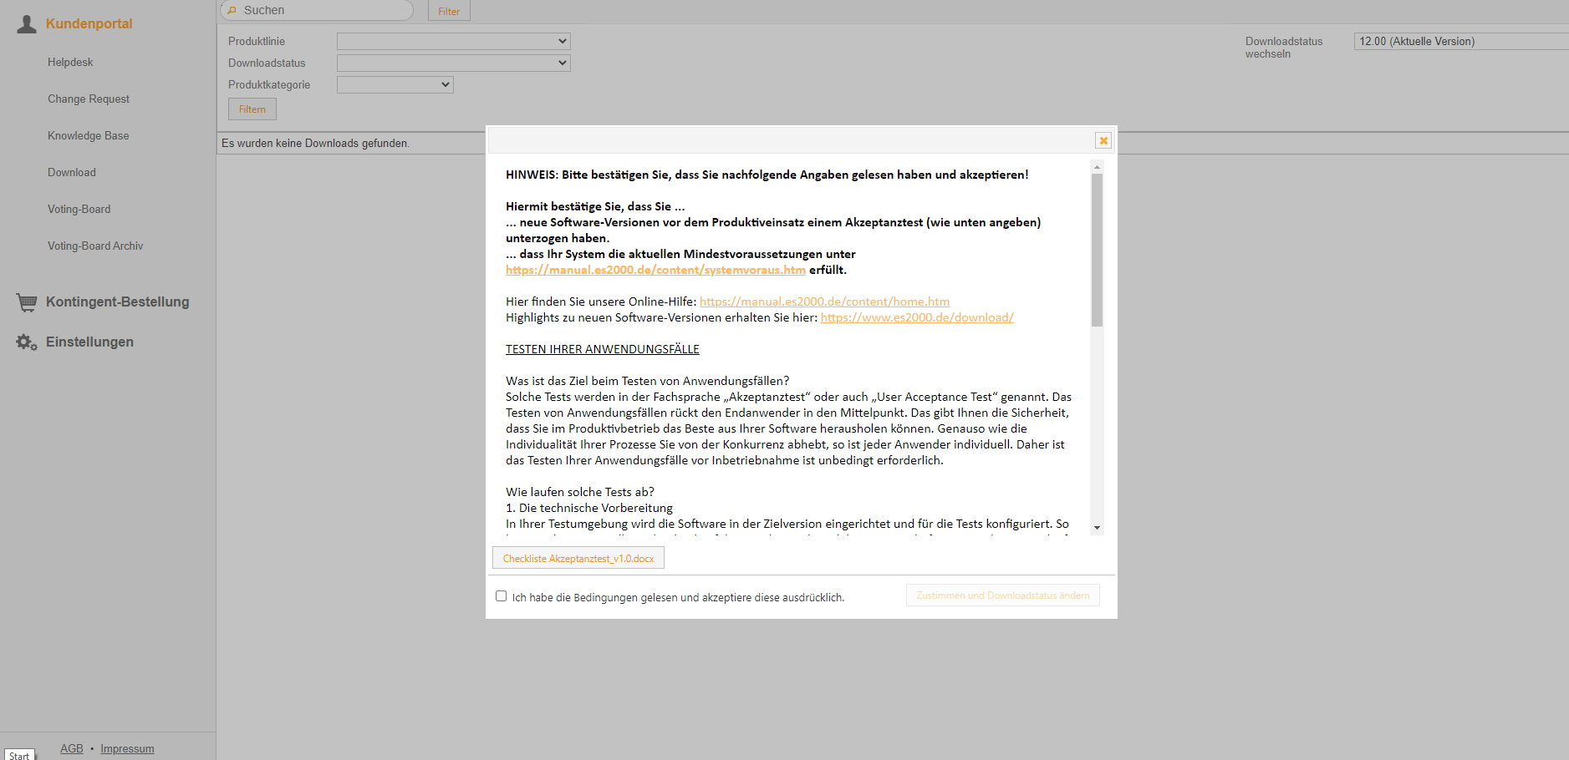Viewport: 1569px width, 760px height.
Task: Open the Downloadstatus filter dropdown
Action: point(454,63)
